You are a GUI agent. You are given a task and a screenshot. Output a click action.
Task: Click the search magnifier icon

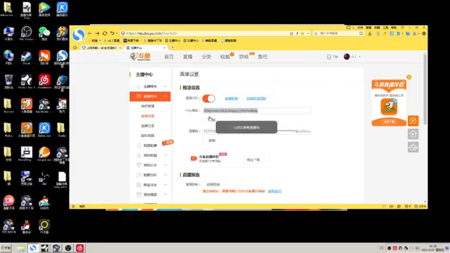pos(361,34)
